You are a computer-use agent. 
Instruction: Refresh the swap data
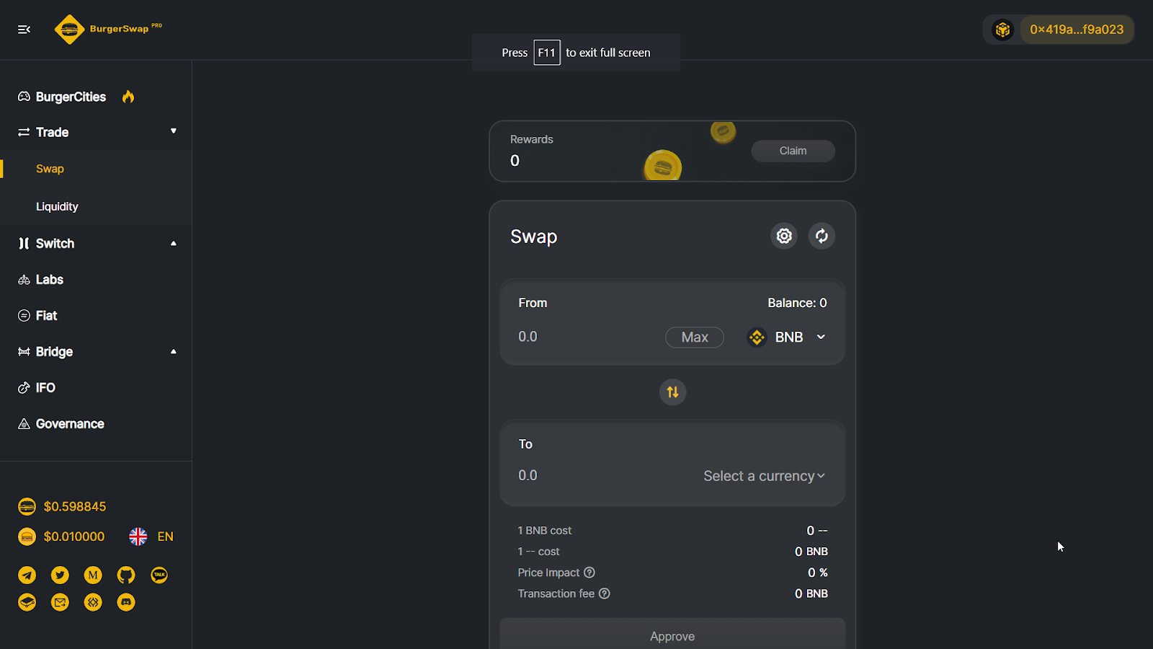[x=822, y=236]
